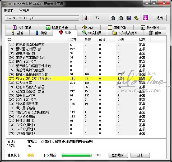Click the orange 警告 health status text
The height and width of the screenshot is (162, 172).
tap(31, 155)
